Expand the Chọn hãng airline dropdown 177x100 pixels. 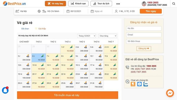click(108, 36)
